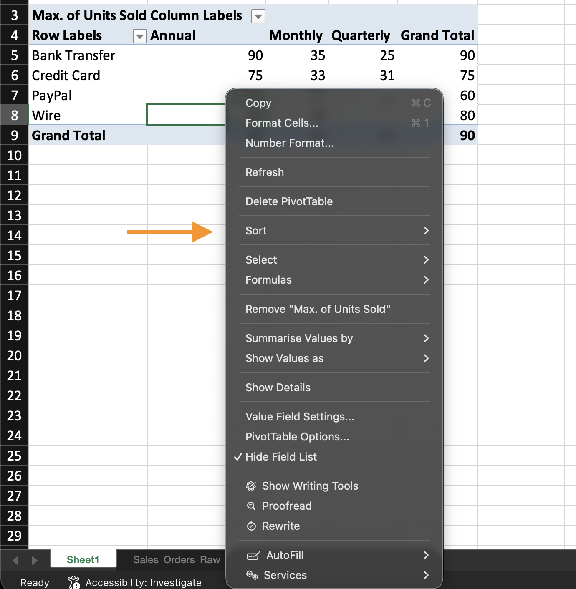Click the Show Writing Tools icon

point(251,486)
